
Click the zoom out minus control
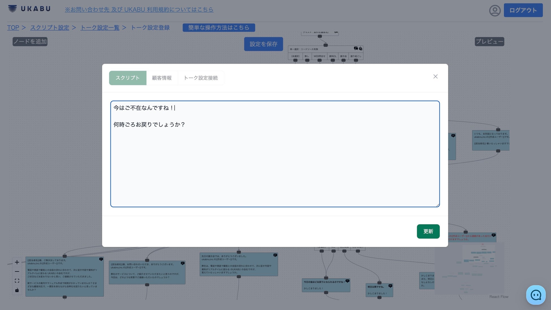(17, 272)
